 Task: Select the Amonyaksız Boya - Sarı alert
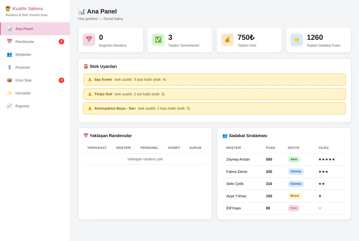tap(215, 108)
